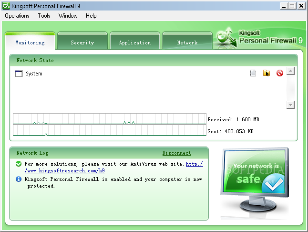Close the Kingsoft Personal Firewall window
This screenshot has width=308, height=232.
pos(301,6)
